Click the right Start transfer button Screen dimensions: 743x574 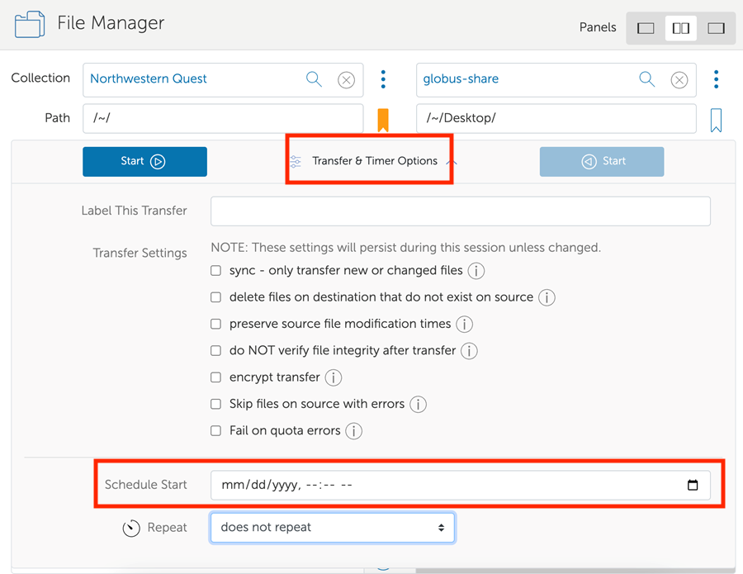click(602, 162)
